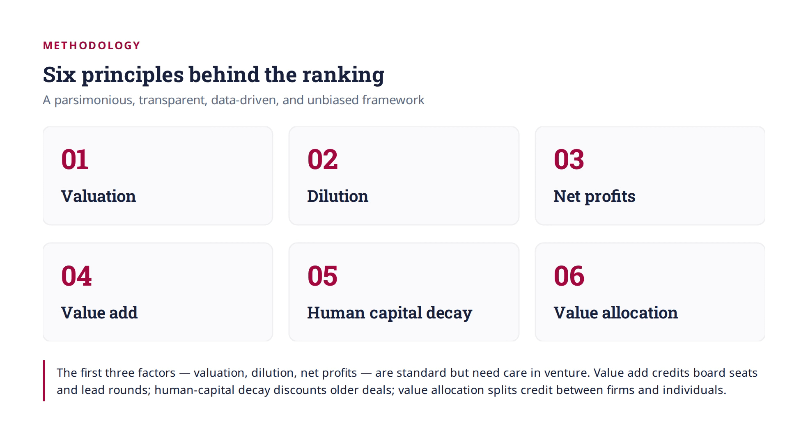Screen dimensions: 808x435
Task: Click the Value add card heading
Action: 99,313
